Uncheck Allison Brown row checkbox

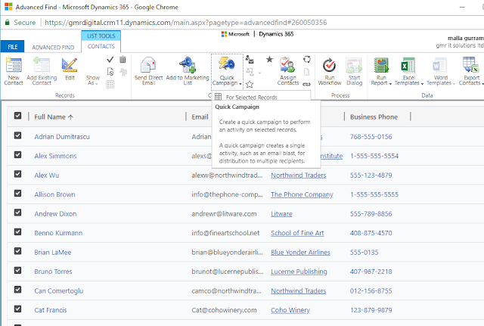17,193
